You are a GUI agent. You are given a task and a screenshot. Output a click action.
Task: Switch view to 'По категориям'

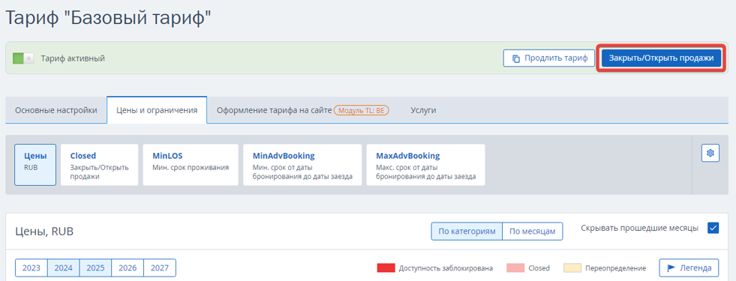(x=467, y=232)
